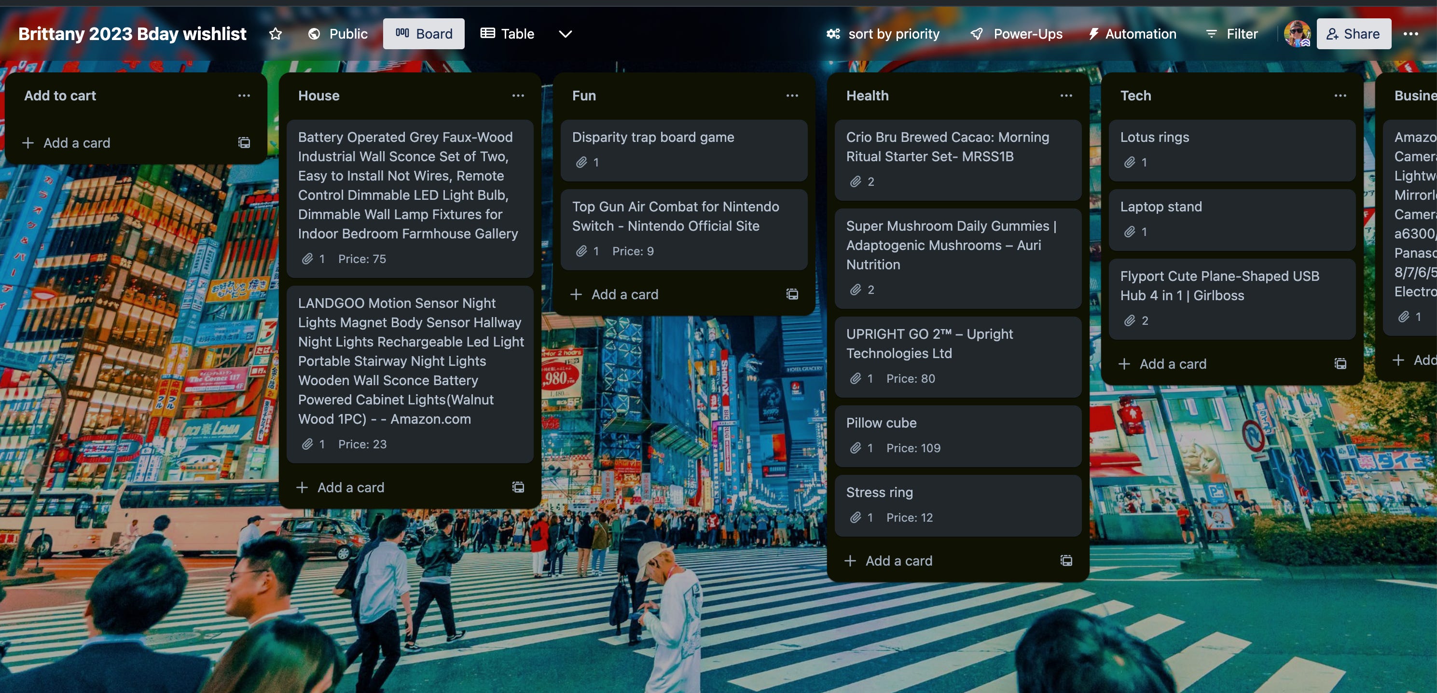The width and height of the screenshot is (1437, 693).
Task: Click the Health list title
Action: coord(868,96)
